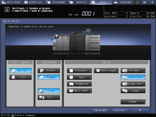Open Buca punch options
This screenshot has height=117, width=156.
(x=79, y=77)
